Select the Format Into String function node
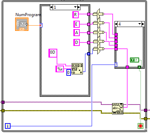Screen dimensions: 150x134 (x=77, y=69)
